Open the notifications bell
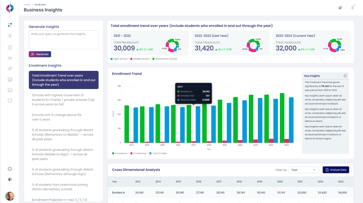The width and height of the screenshot is (363, 203). tap(352, 8)
